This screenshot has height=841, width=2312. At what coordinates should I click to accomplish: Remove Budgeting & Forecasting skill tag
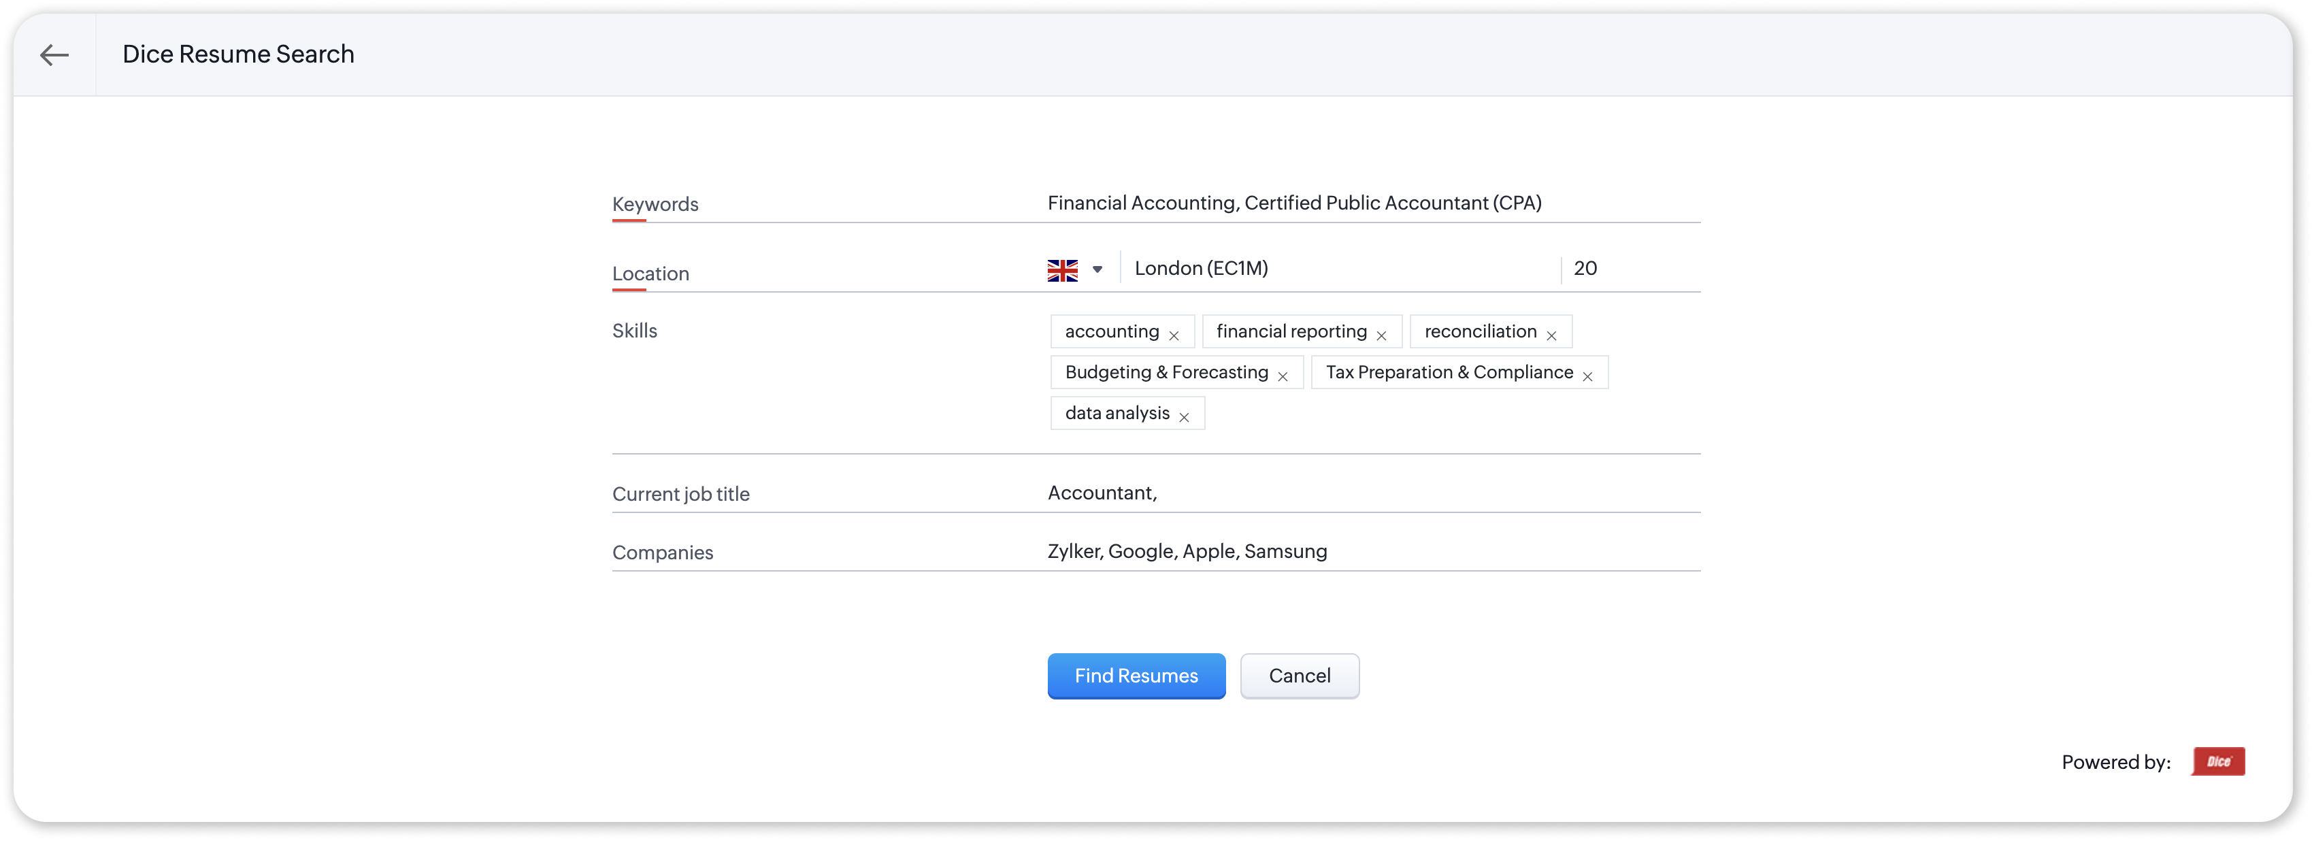[1282, 377]
